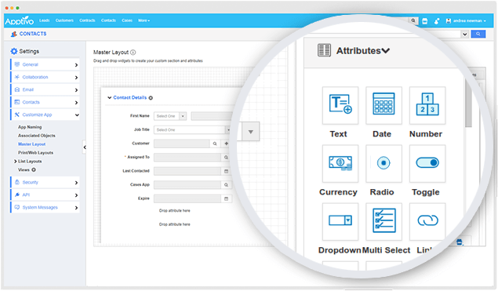Screen dimensions: 498x291
Task: Open the Last Contacted calendar icon
Action: (226, 171)
